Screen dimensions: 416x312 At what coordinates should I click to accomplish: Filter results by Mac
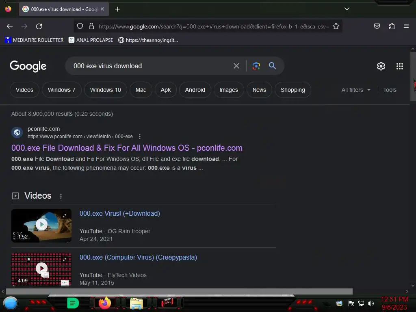141,90
